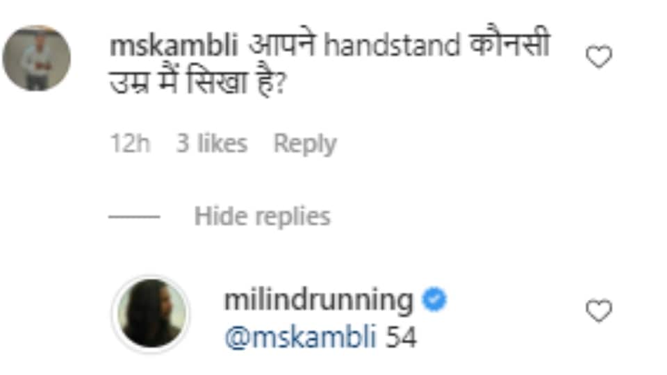The width and height of the screenshot is (667, 375).
Task: Follow the @mskambli mention in the reply
Action: [x=301, y=337]
